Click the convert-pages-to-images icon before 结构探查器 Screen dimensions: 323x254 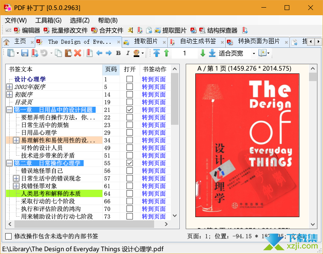pyautogui.click(x=193, y=30)
